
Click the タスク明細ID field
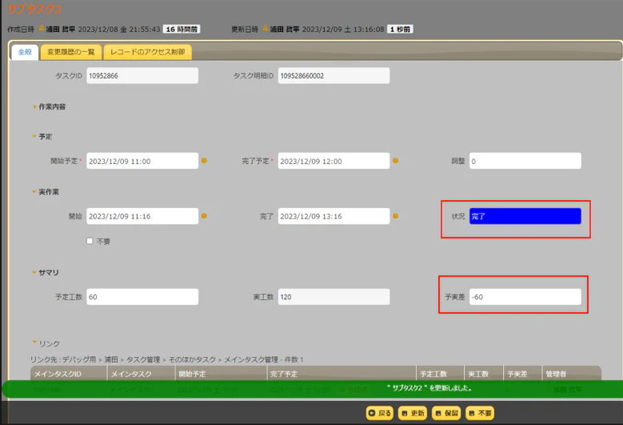tap(333, 75)
